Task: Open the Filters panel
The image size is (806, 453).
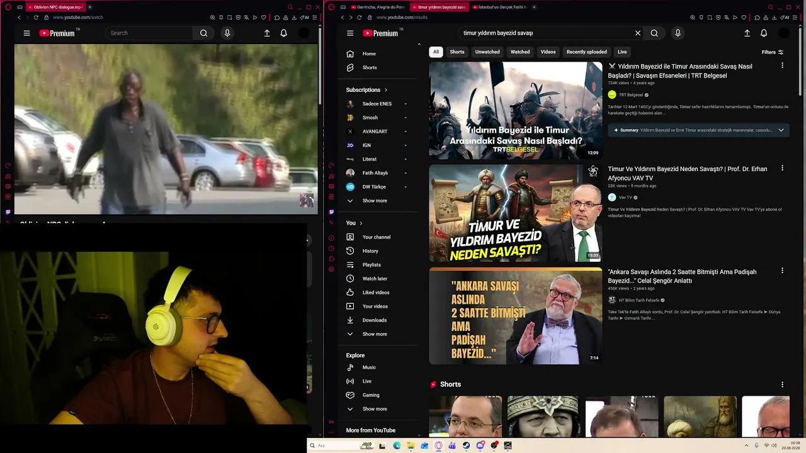Action: click(773, 52)
